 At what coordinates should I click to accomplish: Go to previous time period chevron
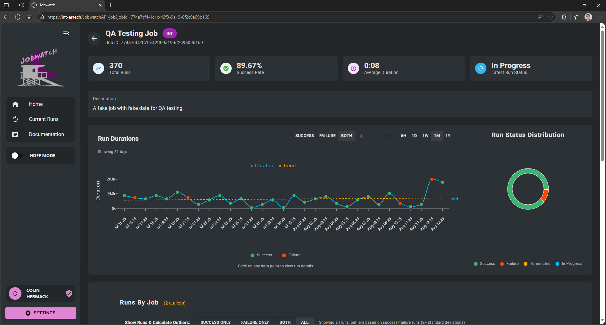[361, 136]
